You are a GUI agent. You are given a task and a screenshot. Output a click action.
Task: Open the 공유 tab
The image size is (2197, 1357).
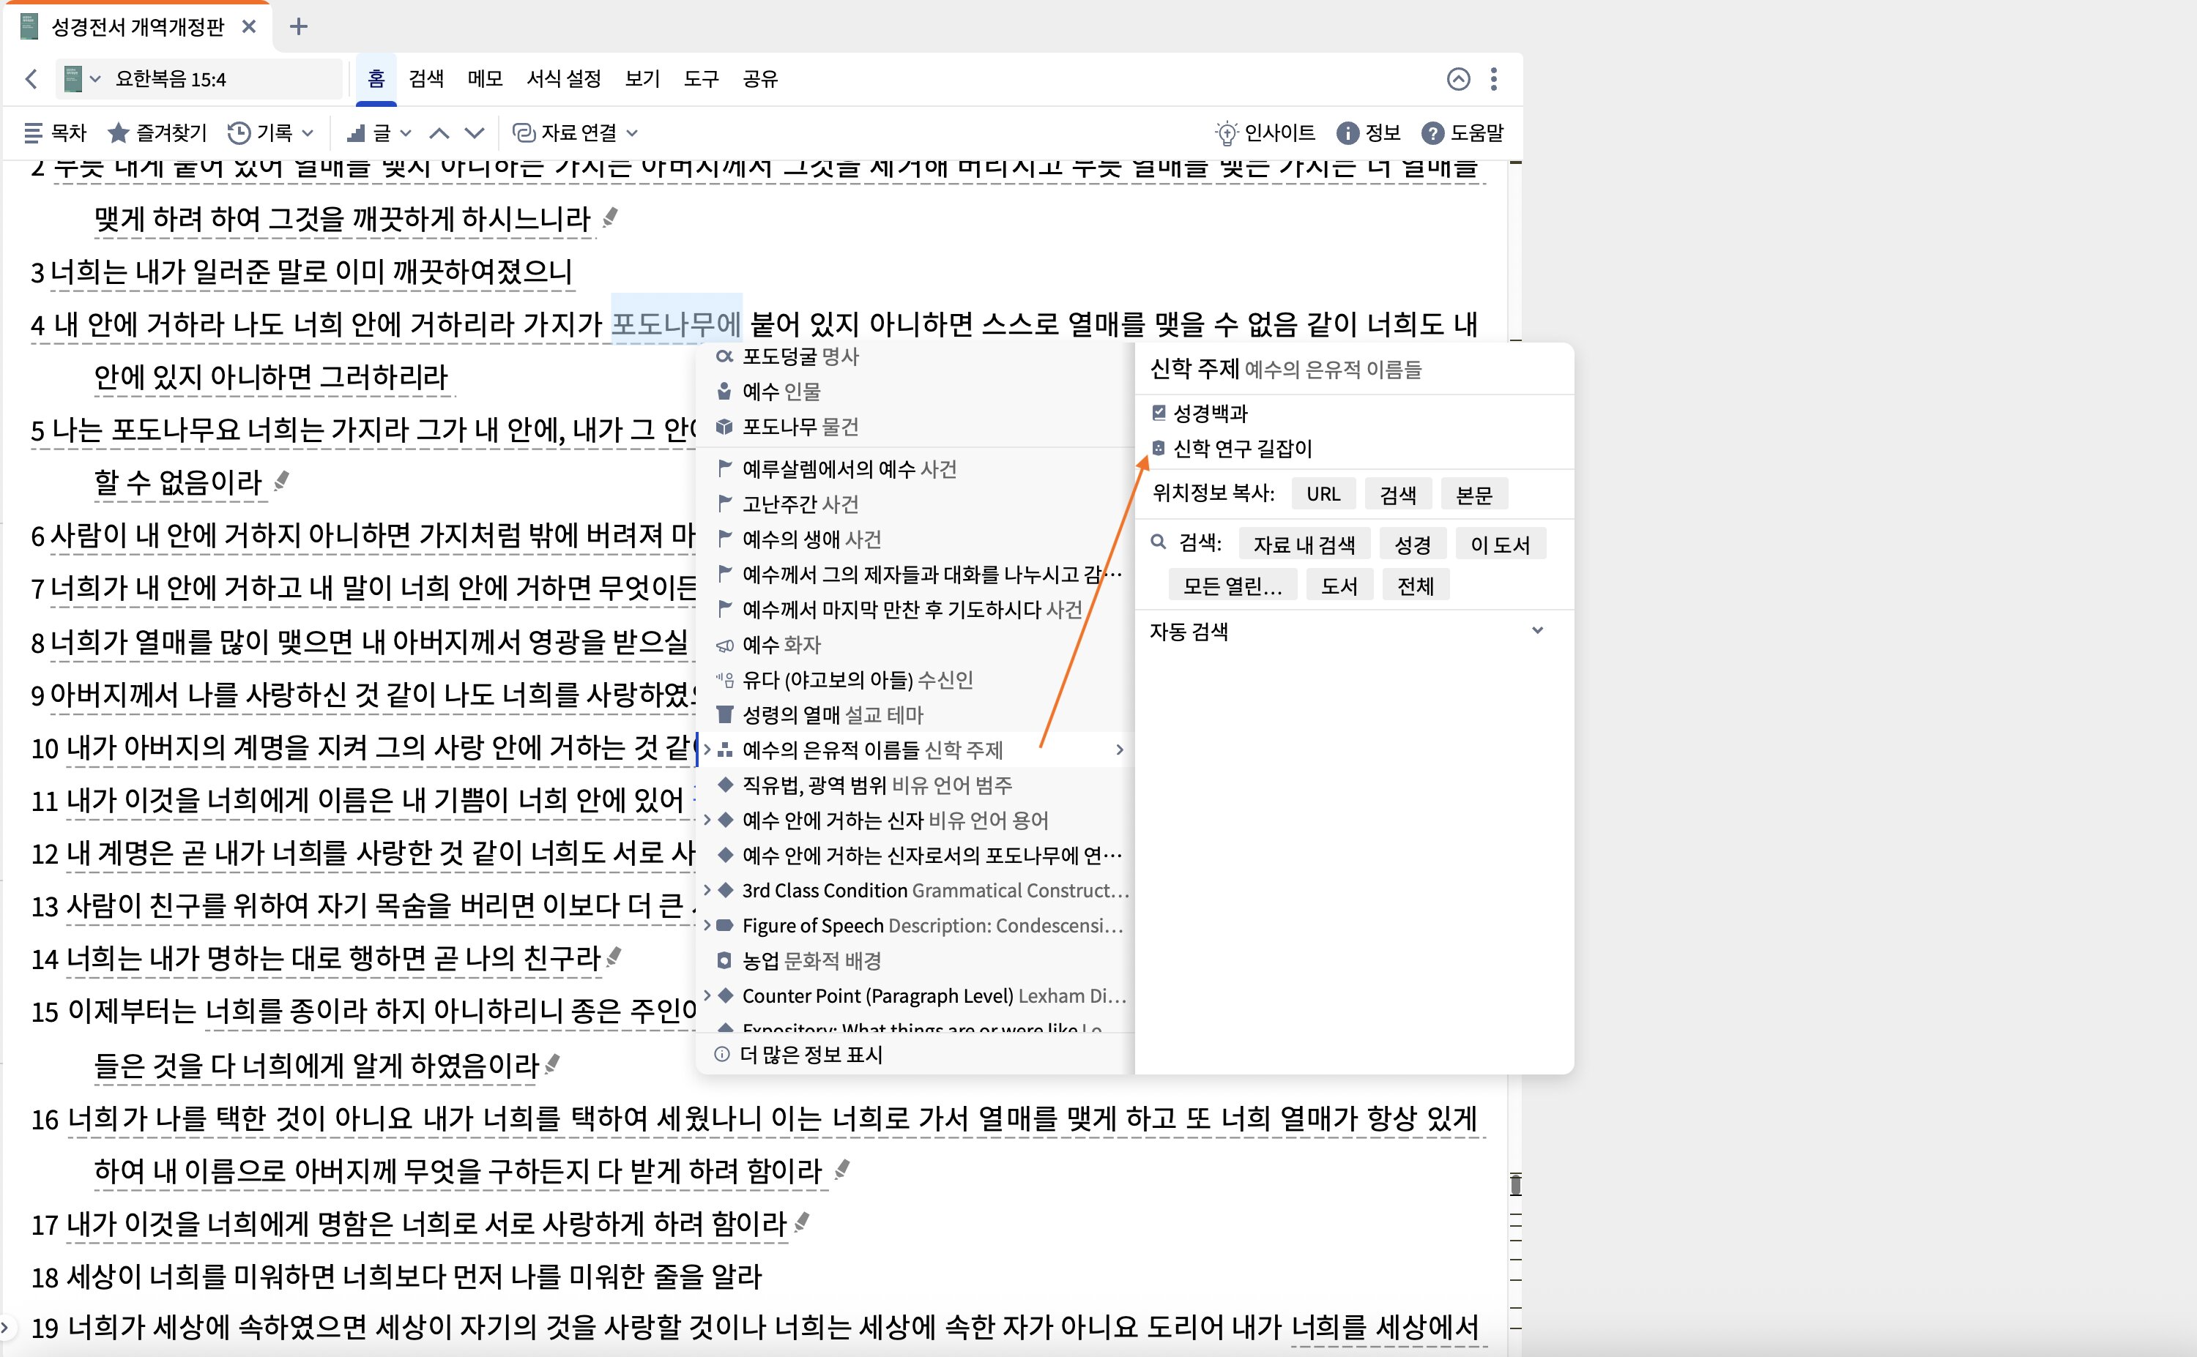(x=760, y=79)
